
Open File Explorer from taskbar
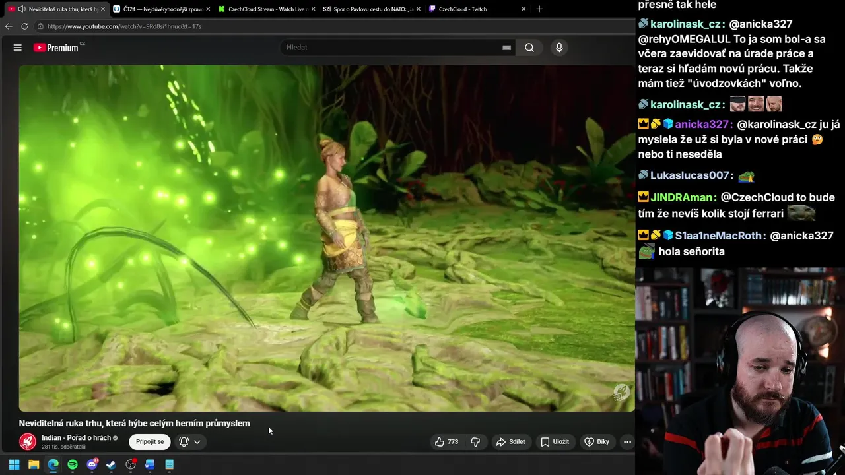pyautogui.click(x=34, y=464)
